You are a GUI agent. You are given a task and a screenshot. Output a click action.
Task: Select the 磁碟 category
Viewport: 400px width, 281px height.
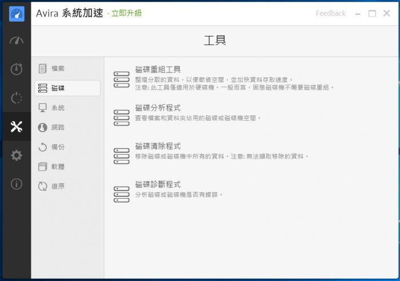[67, 88]
